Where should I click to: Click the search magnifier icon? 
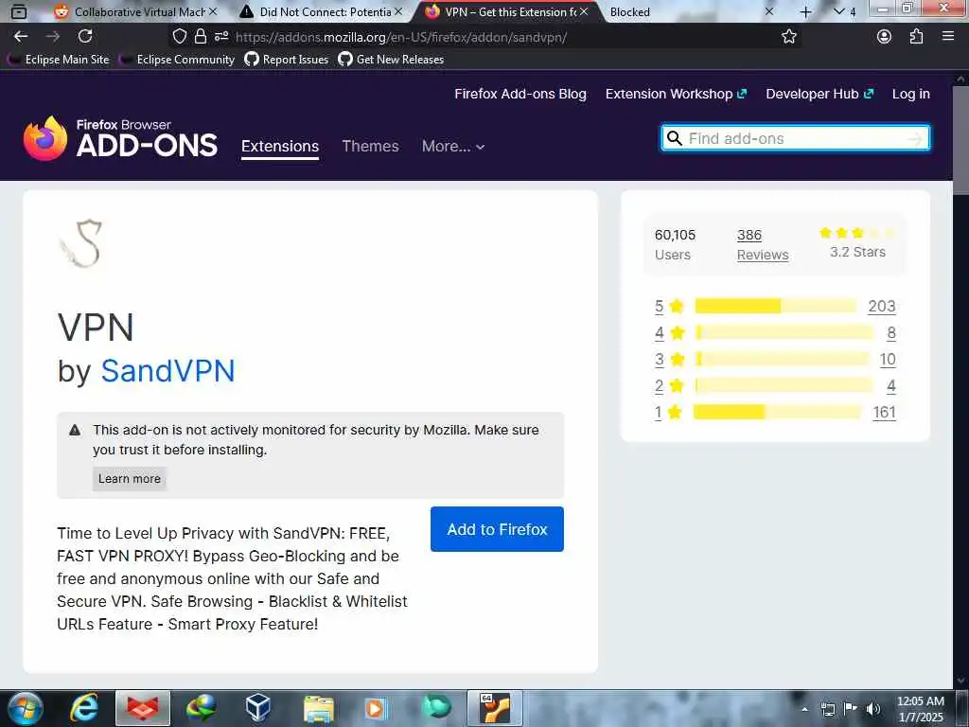point(674,138)
